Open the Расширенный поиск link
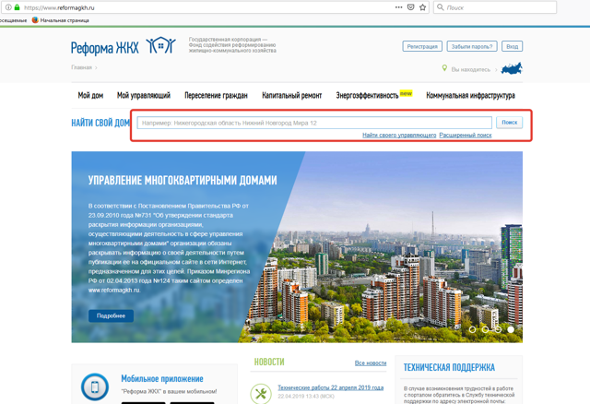The image size is (590, 404). pos(466,135)
